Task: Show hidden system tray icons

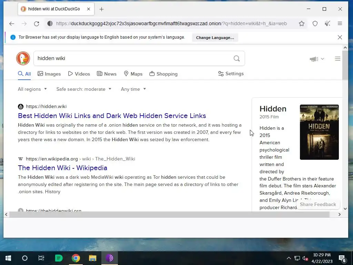Action: pos(289,258)
